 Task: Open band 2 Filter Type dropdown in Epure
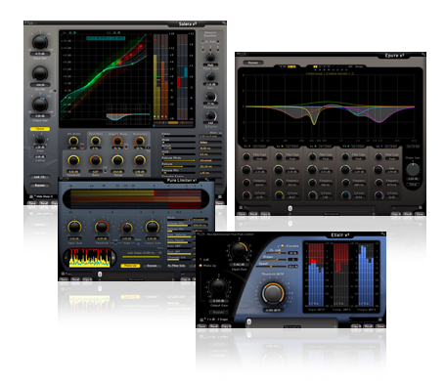coord(292,158)
